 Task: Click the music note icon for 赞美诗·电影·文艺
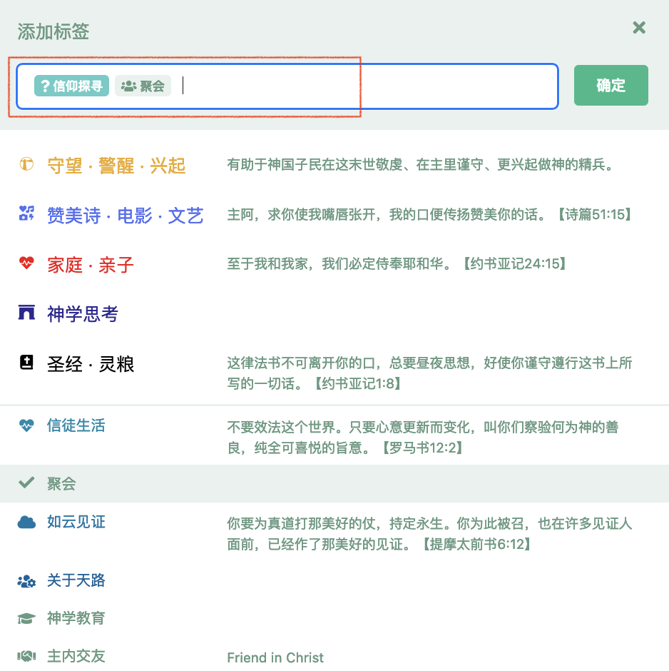coord(26,213)
